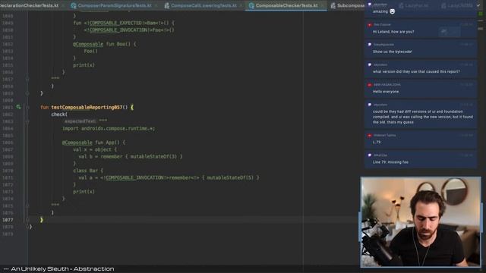Click the check( call on line 1062
This screenshot has width=486, height=273.
click(59, 115)
